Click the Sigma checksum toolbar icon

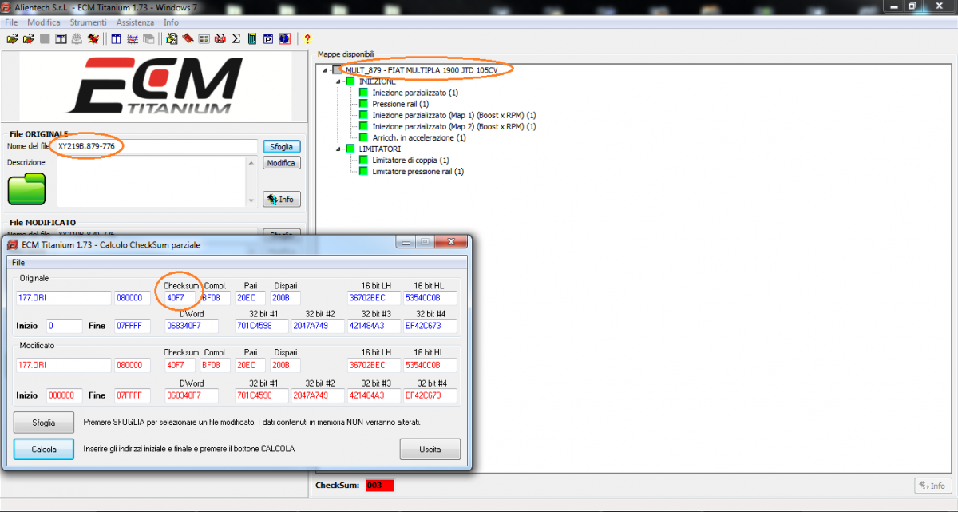point(236,38)
